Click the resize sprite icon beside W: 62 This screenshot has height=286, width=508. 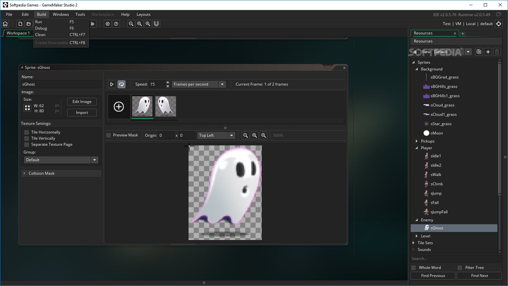pyautogui.click(x=27, y=108)
